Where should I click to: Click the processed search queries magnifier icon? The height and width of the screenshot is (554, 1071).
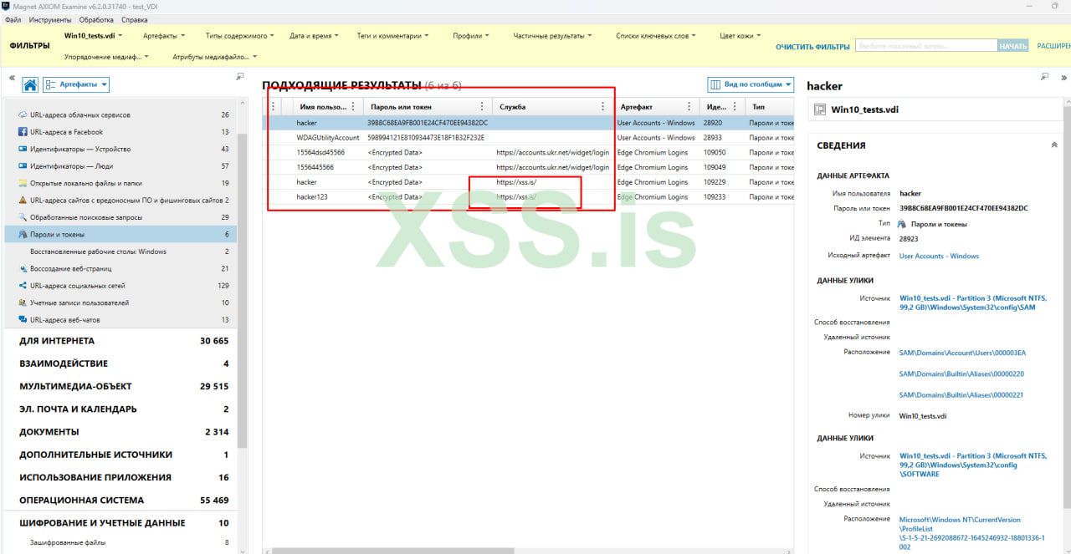23,217
